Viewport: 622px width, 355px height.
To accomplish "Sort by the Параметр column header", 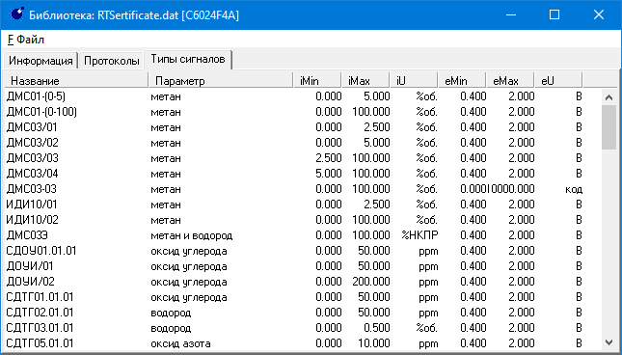I will tap(221, 80).
